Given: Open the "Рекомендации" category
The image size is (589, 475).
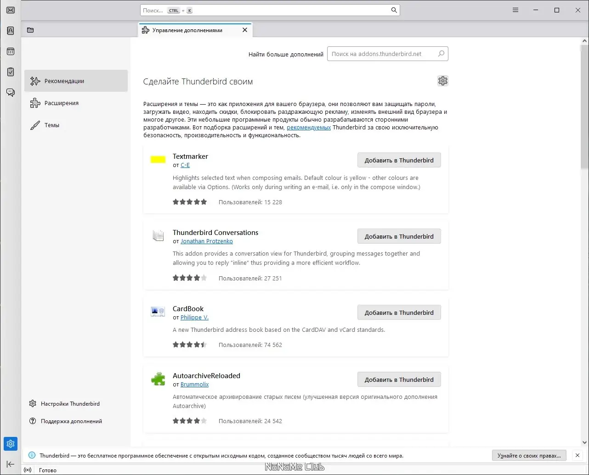Looking at the screenshot, I should point(76,81).
